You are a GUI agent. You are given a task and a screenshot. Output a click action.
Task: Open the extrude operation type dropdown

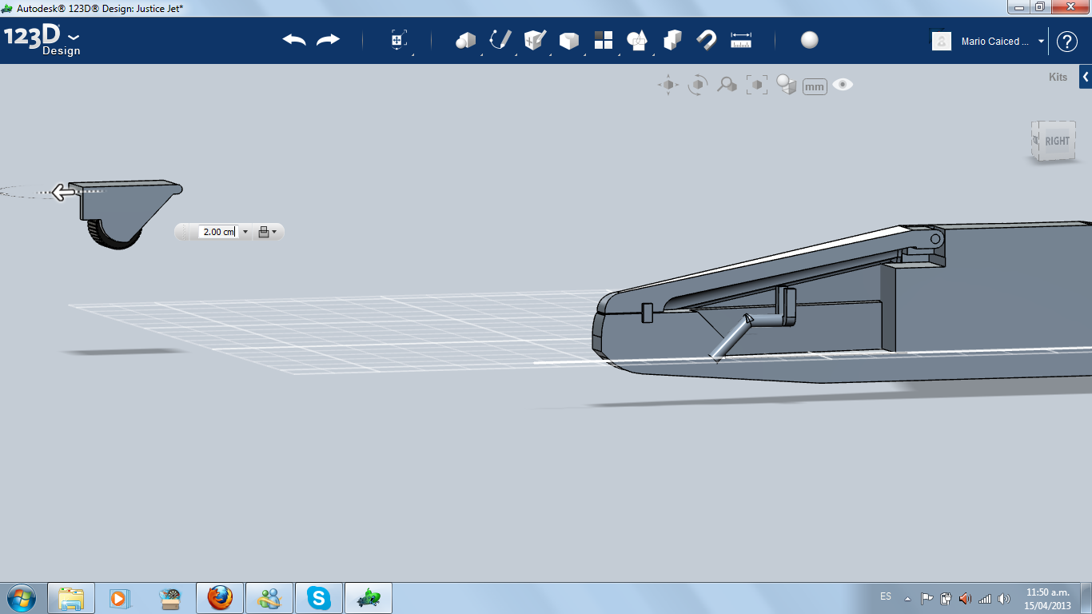[268, 232]
